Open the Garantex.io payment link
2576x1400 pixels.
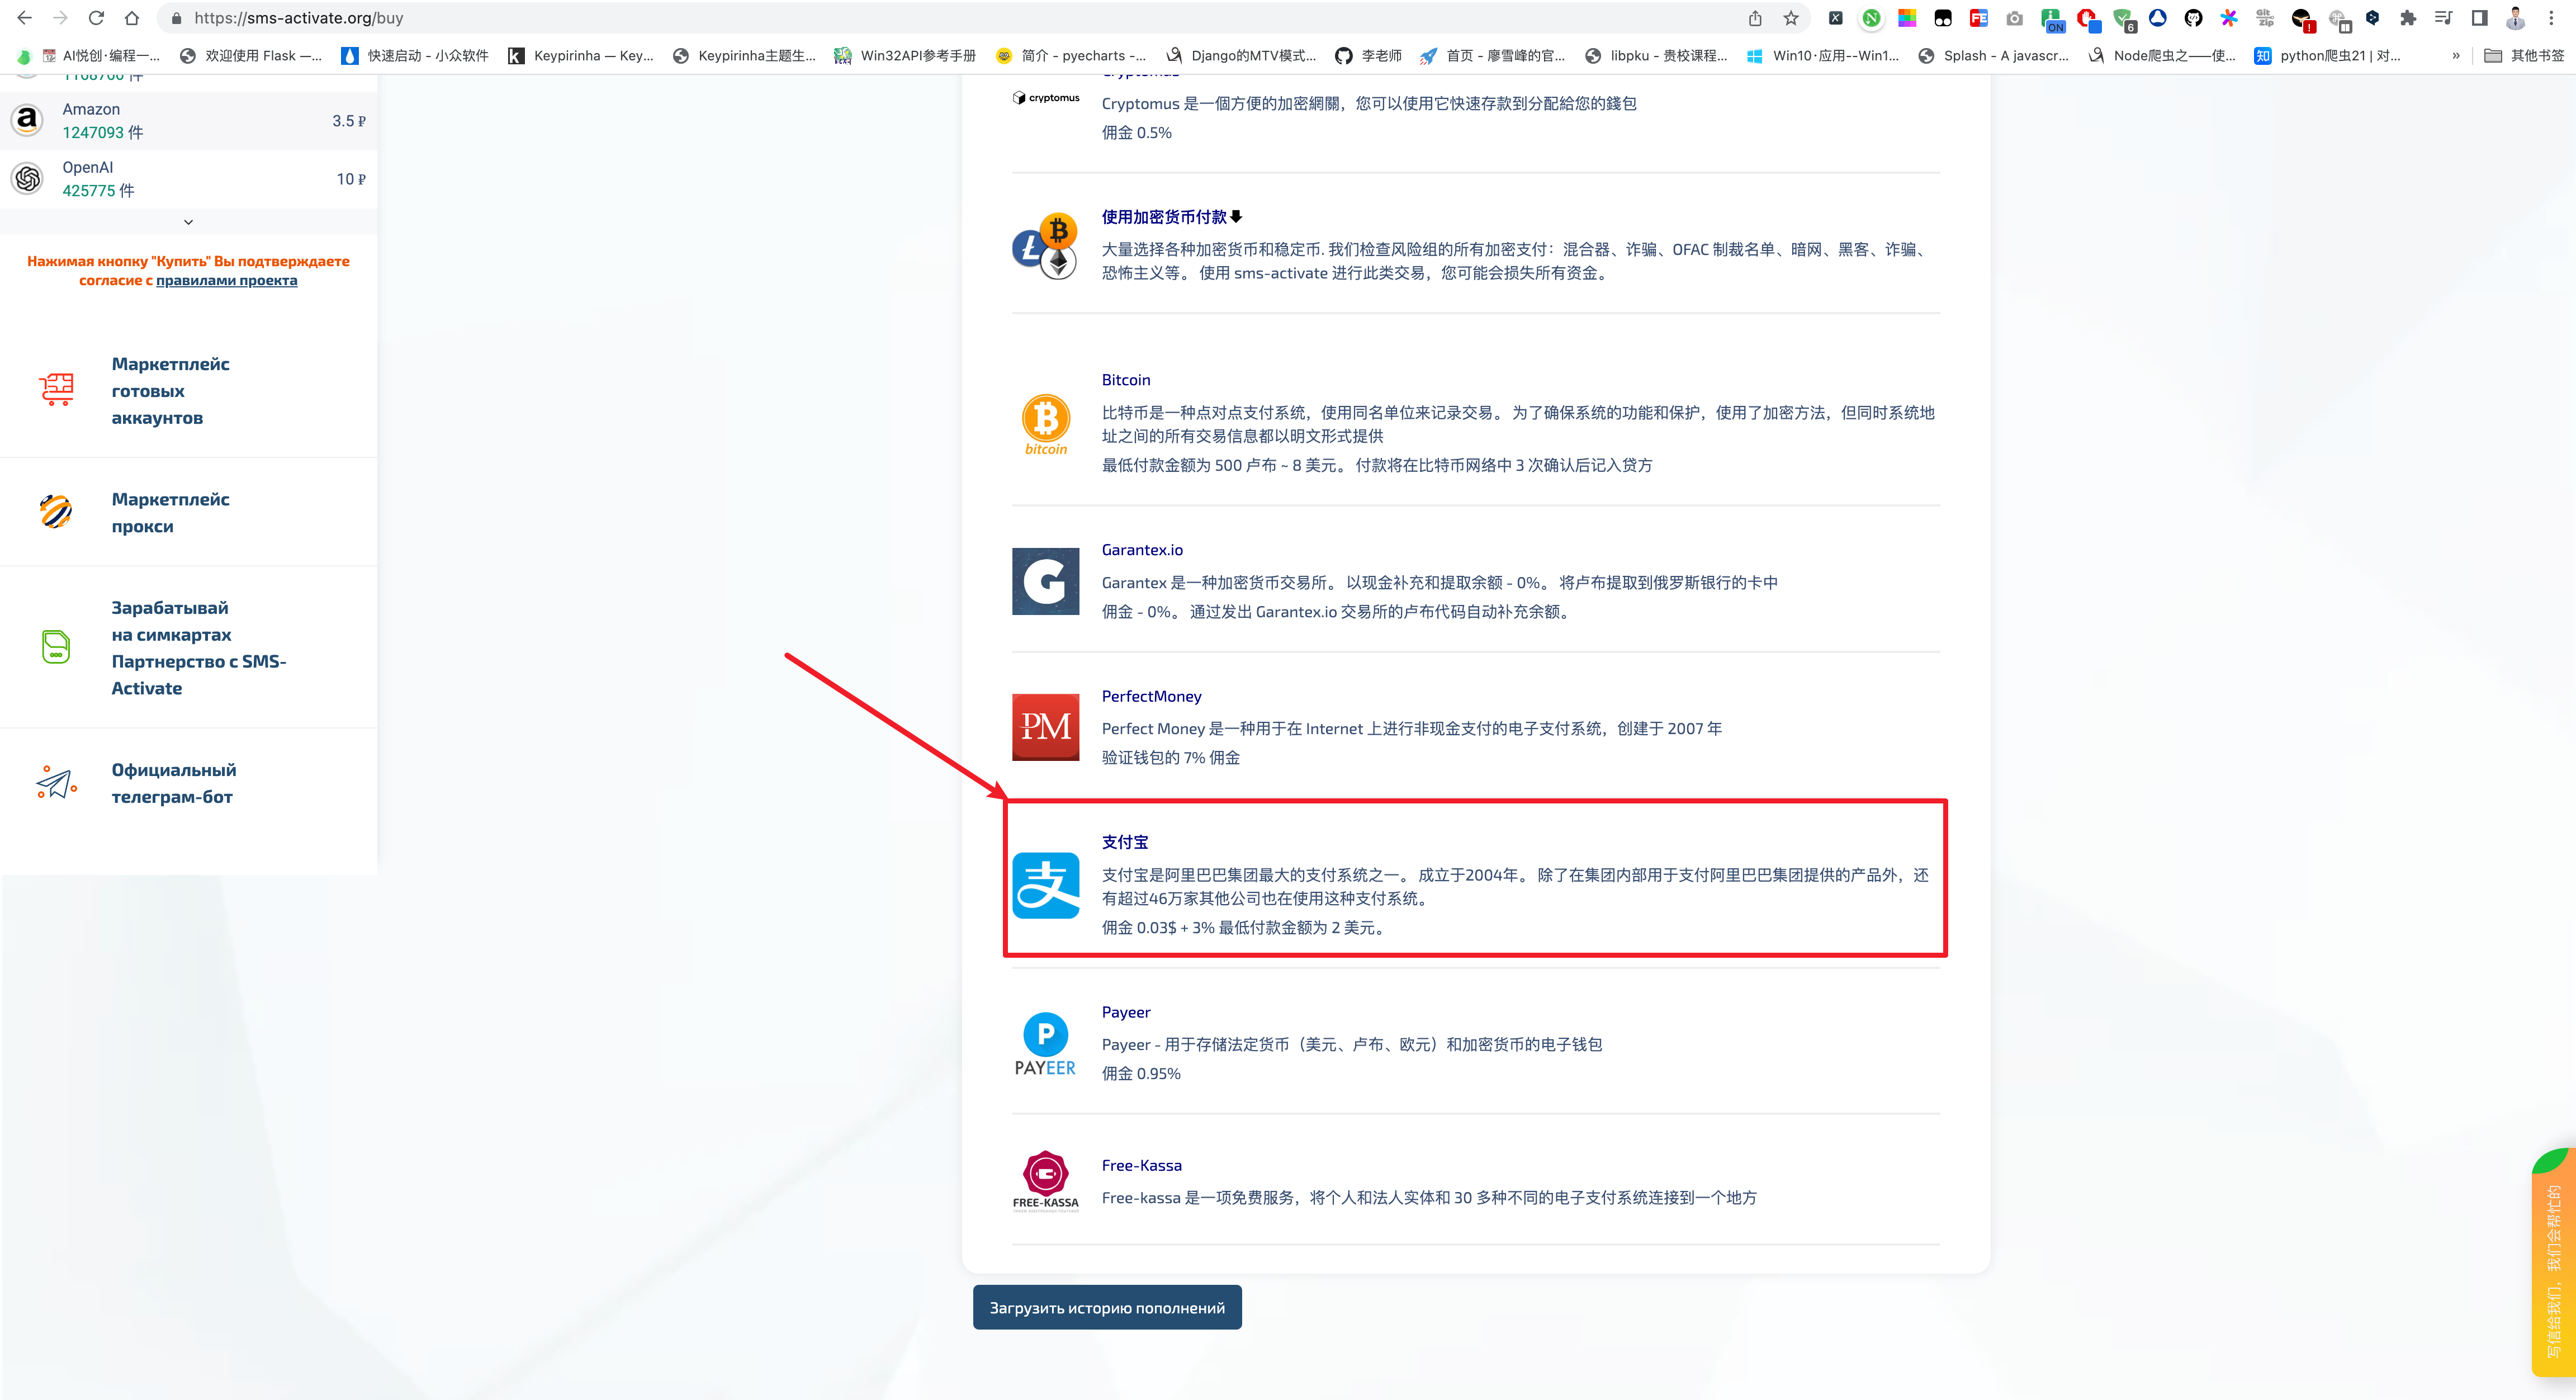click(x=1142, y=550)
